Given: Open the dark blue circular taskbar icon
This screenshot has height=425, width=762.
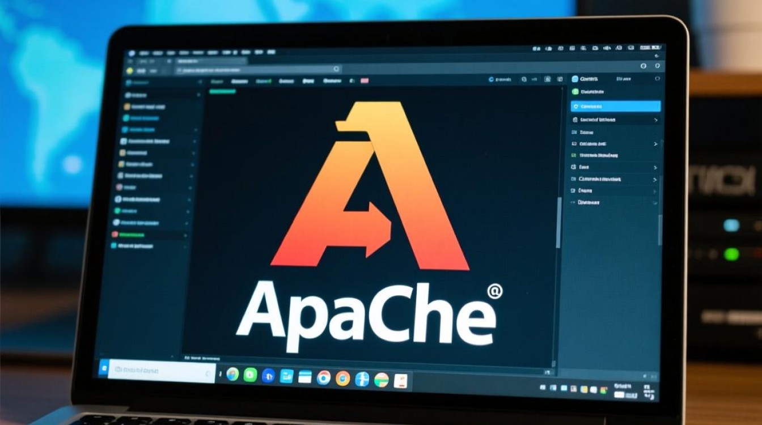Looking at the screenshot, I should pyautogui.click(x=268, y=376).
